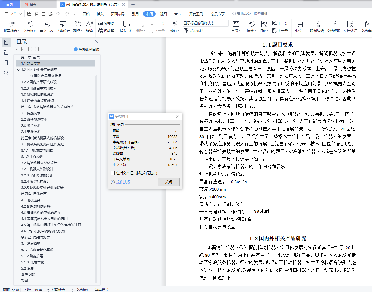Select the outline (目录) sidebar icon

(x=6, y=42)
